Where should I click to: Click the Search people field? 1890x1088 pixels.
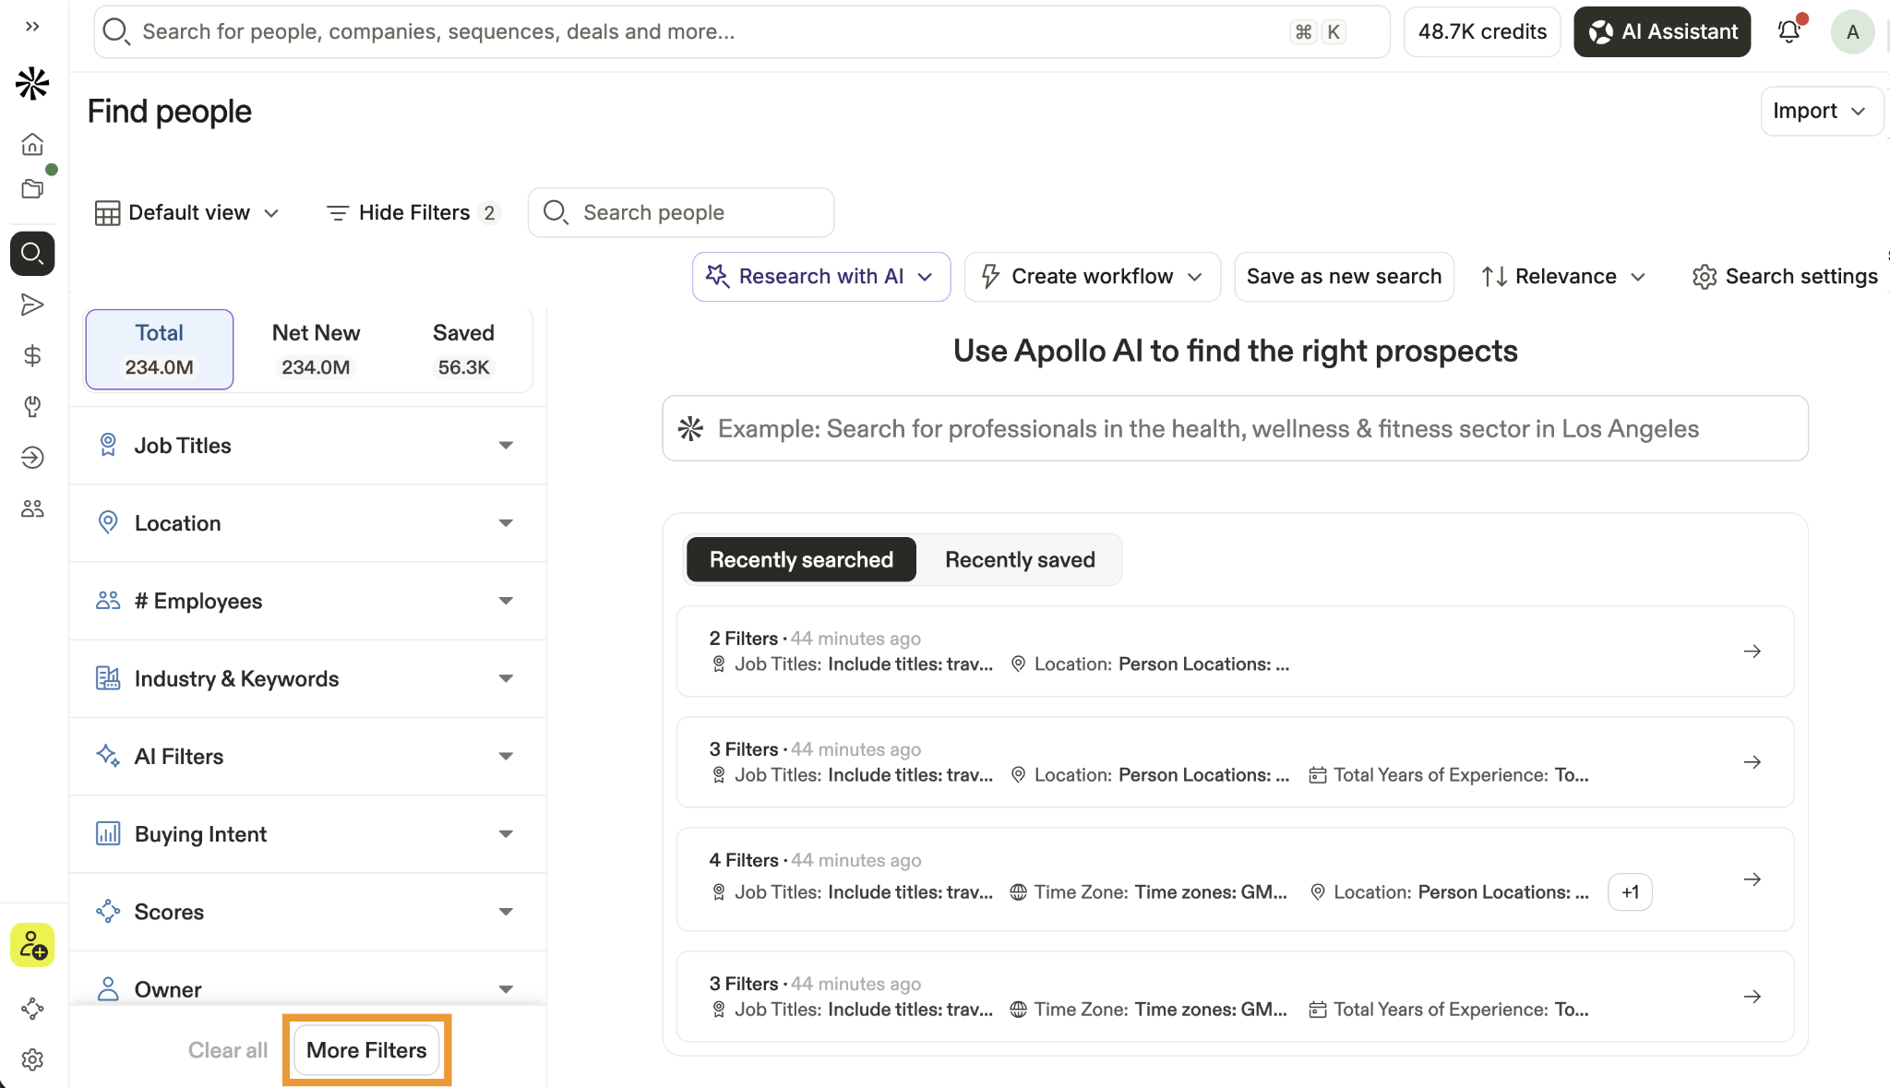click(x=681, y=212)
